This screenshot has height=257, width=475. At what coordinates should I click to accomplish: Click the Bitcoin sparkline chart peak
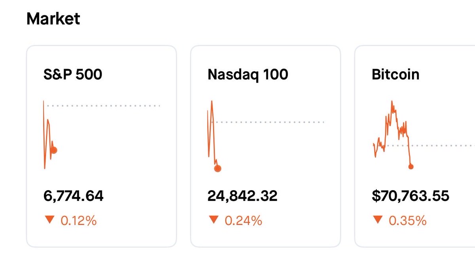(x=392, y=102)
